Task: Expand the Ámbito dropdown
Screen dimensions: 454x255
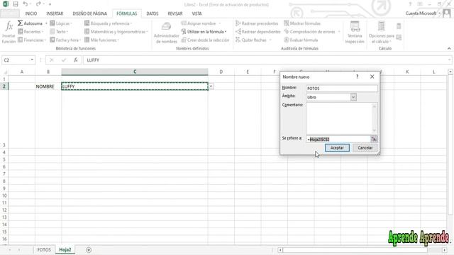Action: (353, 97)
